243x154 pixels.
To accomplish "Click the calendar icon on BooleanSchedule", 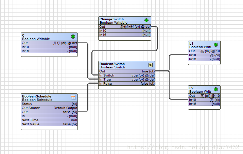I will [73, 97].
